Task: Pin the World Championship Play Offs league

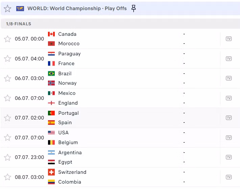Action: coord(134,8)
